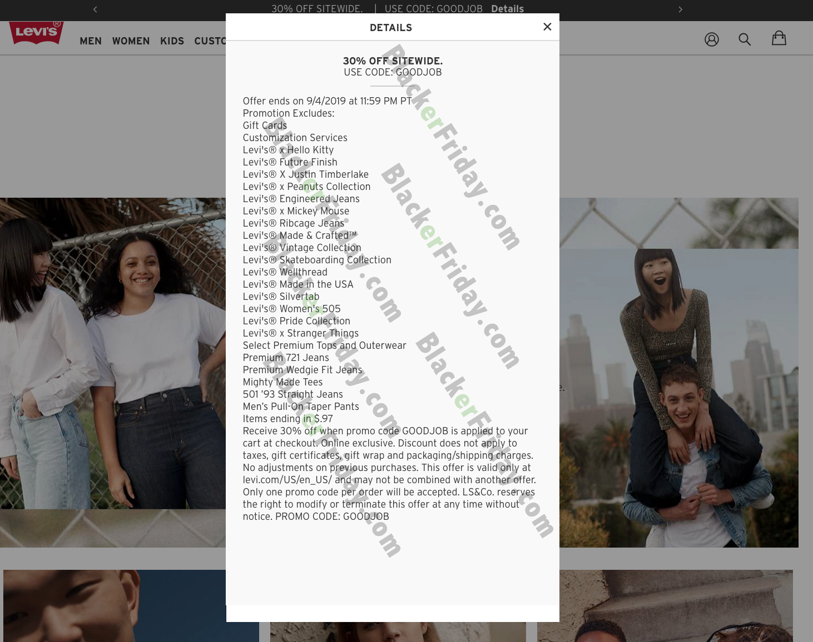Click the 'Premium 721 Jeans' line
Screen dimensions: 813x642
[x=286, y=358]
